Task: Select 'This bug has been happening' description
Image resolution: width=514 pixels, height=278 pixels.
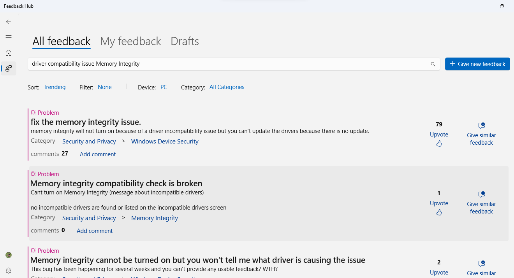Action: point(154,269)
